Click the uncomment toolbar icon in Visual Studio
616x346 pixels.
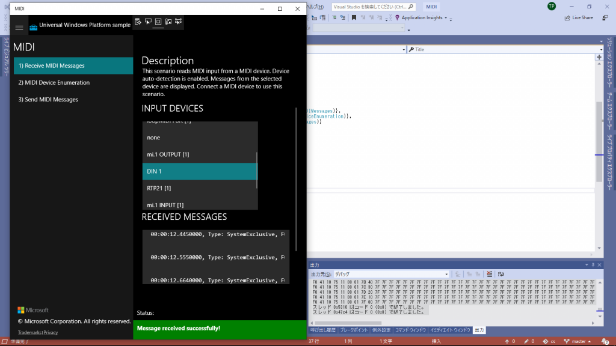343,17
